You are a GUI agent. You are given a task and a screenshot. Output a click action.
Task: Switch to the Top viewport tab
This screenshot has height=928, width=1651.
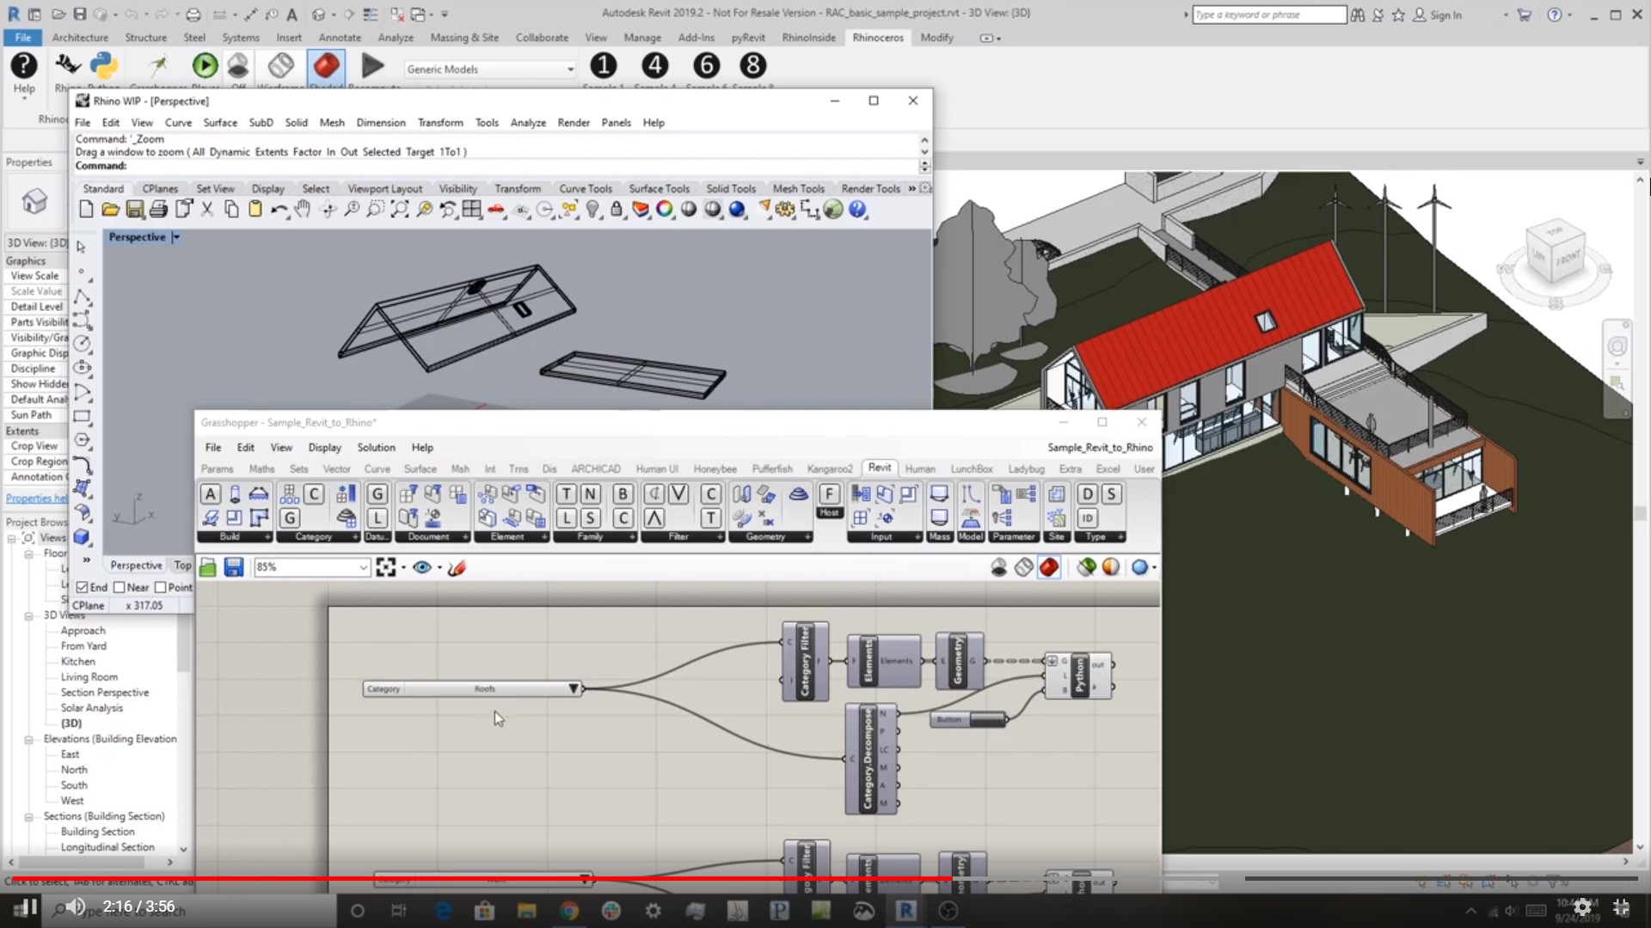pos(182,565)
